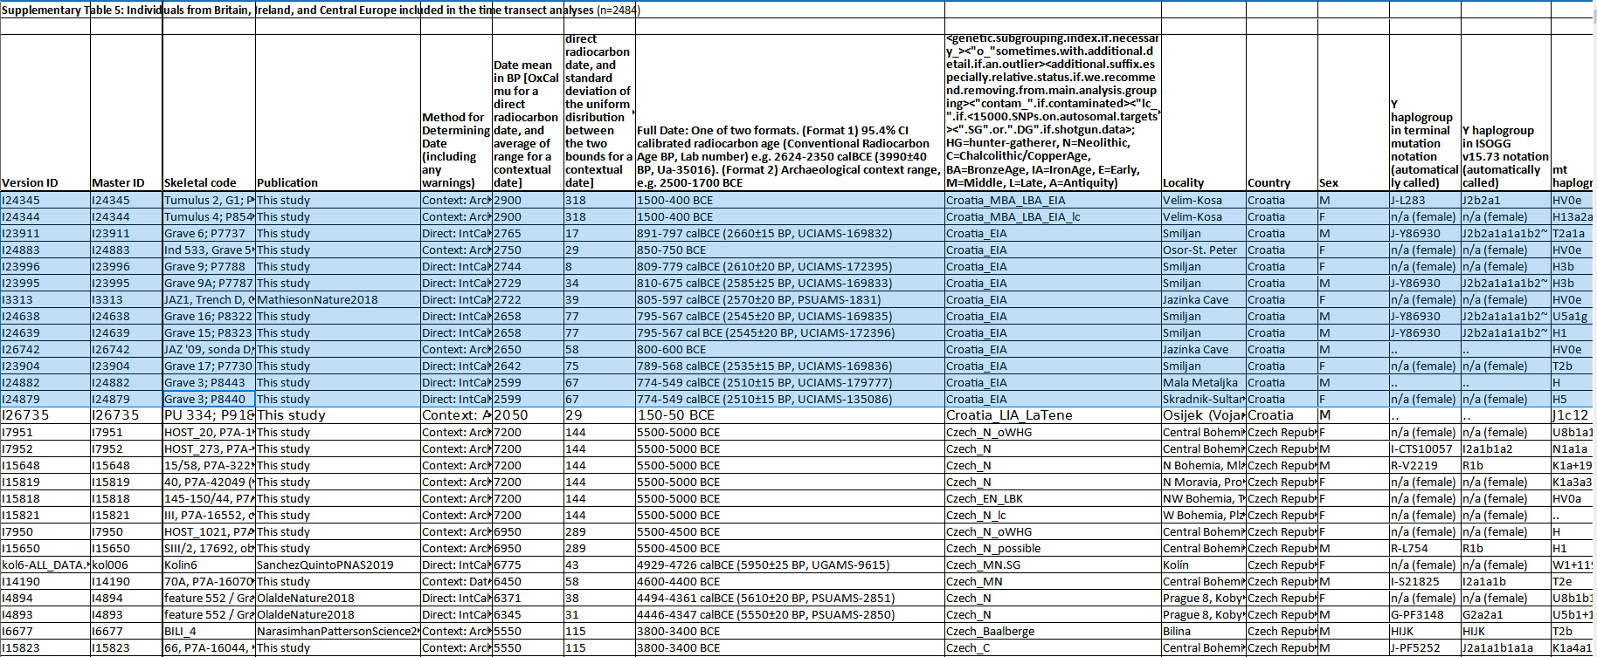Click date mean cell '2744'
The image size is (1597, 657).
[528, 267]
